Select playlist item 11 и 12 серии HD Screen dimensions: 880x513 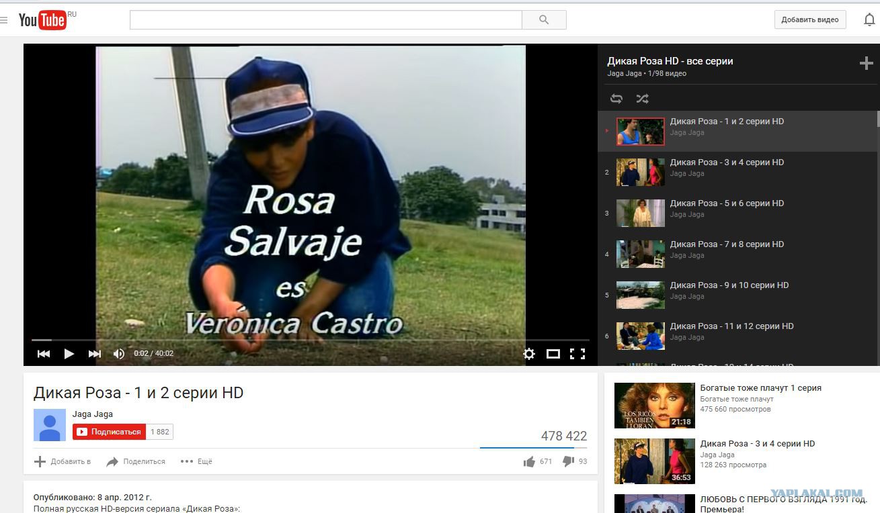tap(737, 336)
